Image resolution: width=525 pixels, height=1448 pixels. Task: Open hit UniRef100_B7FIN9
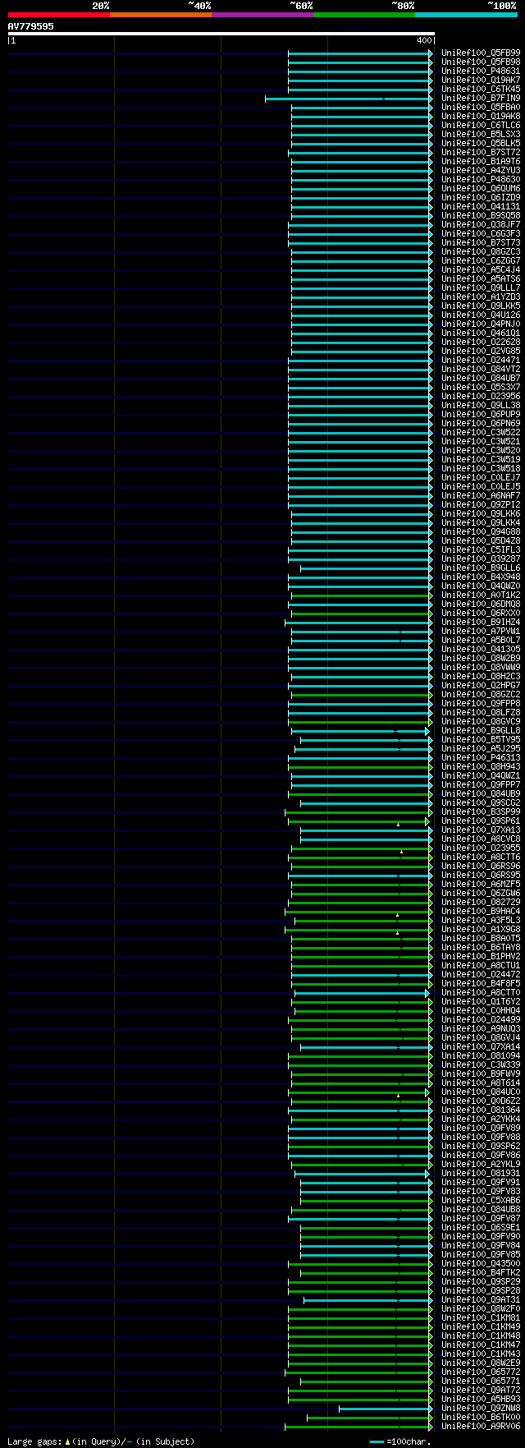(x=481, y=98)
